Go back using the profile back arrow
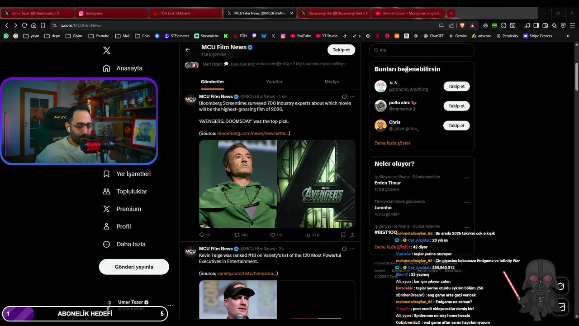The width and height of the screenshot is (579, 326). (188, 50)
